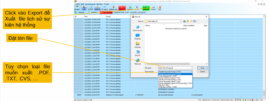Go back in Save As dialog
The image size is (269, 102).
coord(184,21)
